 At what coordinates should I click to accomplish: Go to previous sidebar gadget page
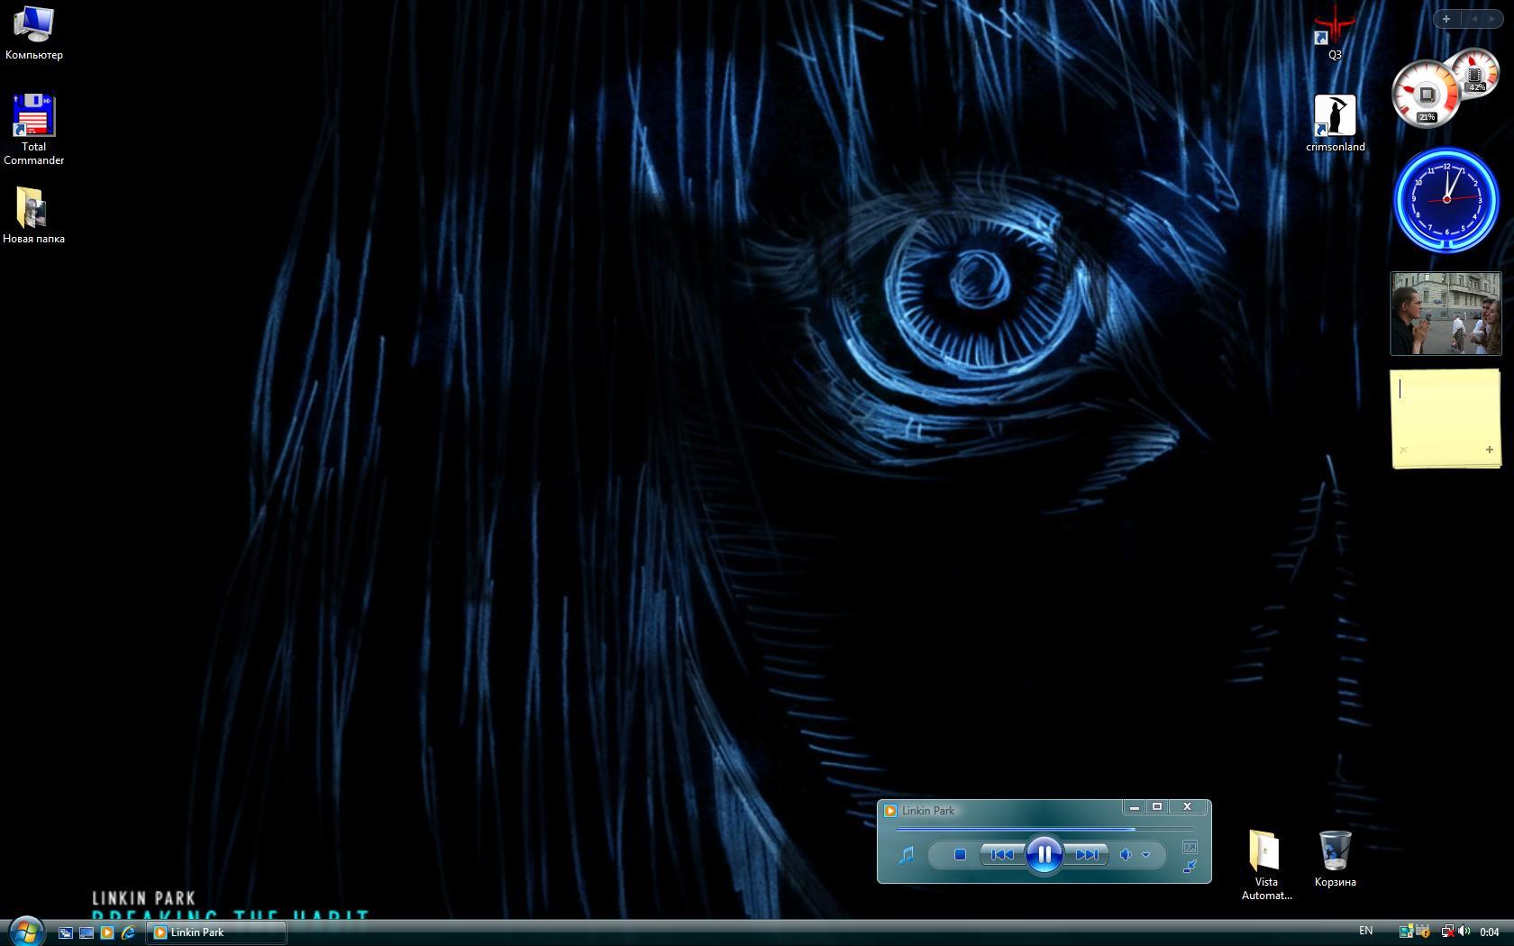(1474, 19)
